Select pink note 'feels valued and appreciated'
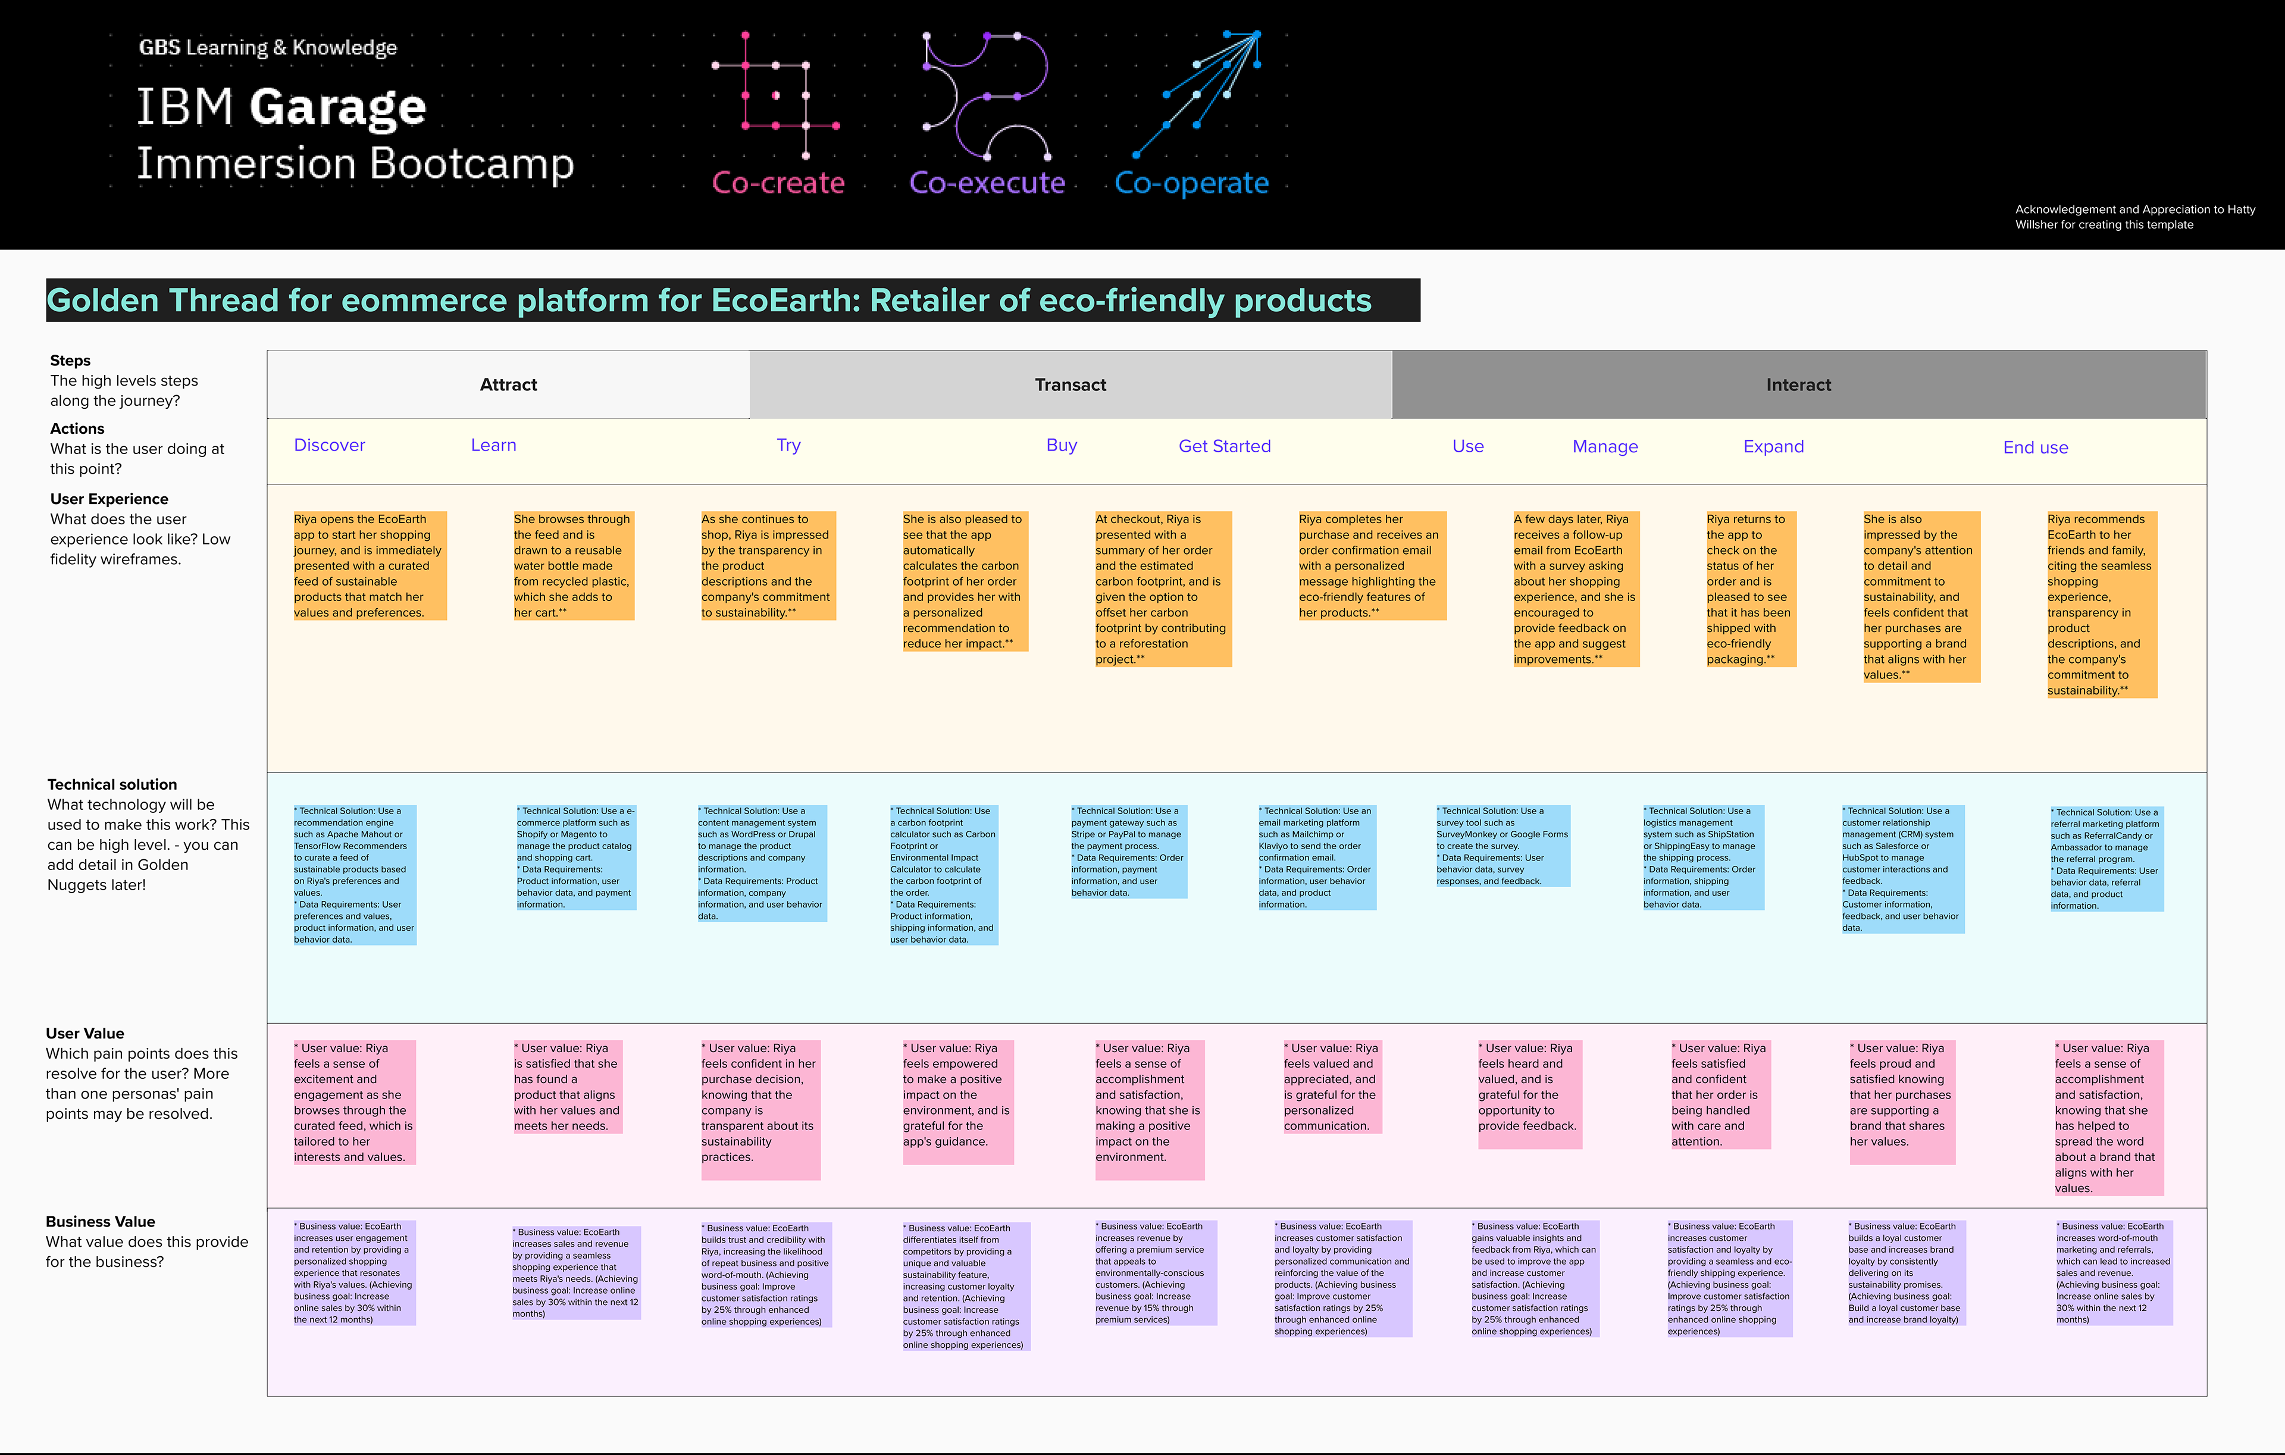The width and height of the screenshot is (2285, 1455). [x=1332, y=1087]
